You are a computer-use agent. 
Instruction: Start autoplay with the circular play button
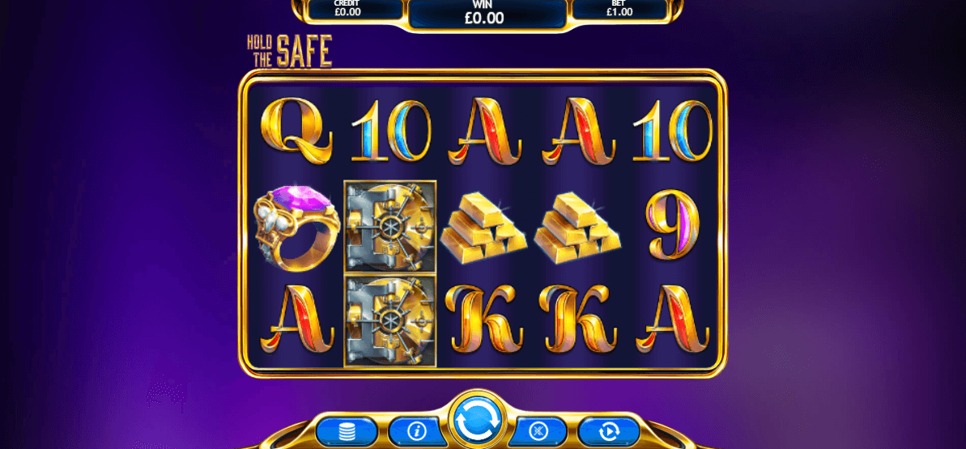tap(609, 432)
